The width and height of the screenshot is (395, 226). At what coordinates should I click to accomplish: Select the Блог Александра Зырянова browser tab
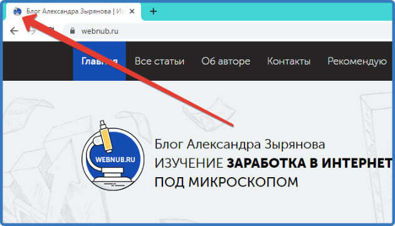click(73, 11)
